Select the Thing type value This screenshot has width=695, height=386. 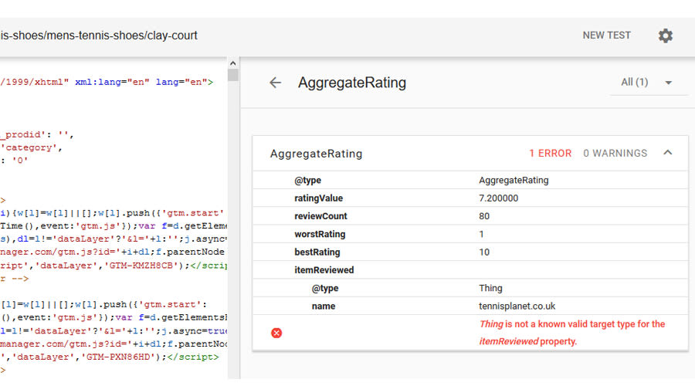coord(490,288)
